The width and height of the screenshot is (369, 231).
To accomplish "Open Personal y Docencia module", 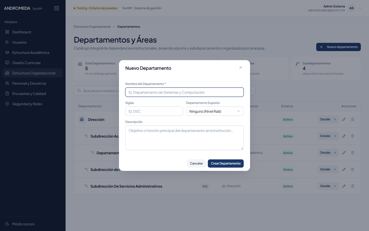I will pos(33,83).
